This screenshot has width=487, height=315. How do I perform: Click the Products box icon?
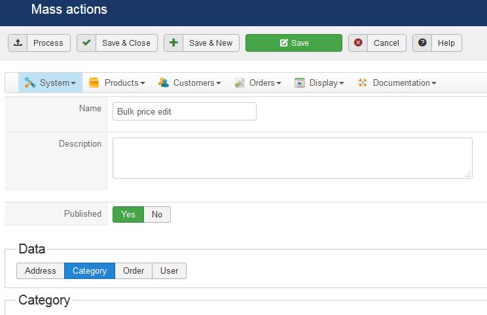[x=94, y=83]
